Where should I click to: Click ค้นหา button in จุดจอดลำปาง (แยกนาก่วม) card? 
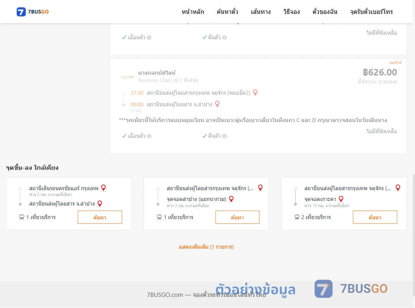point(237,217)
